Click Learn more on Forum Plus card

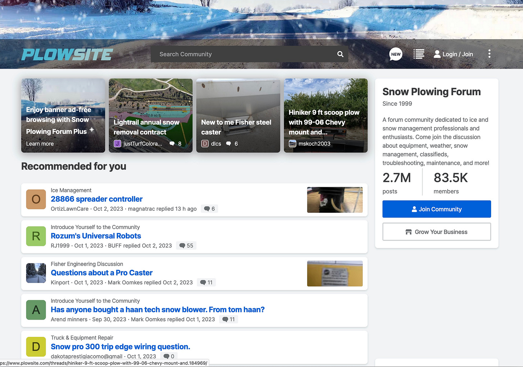point(40,143)
